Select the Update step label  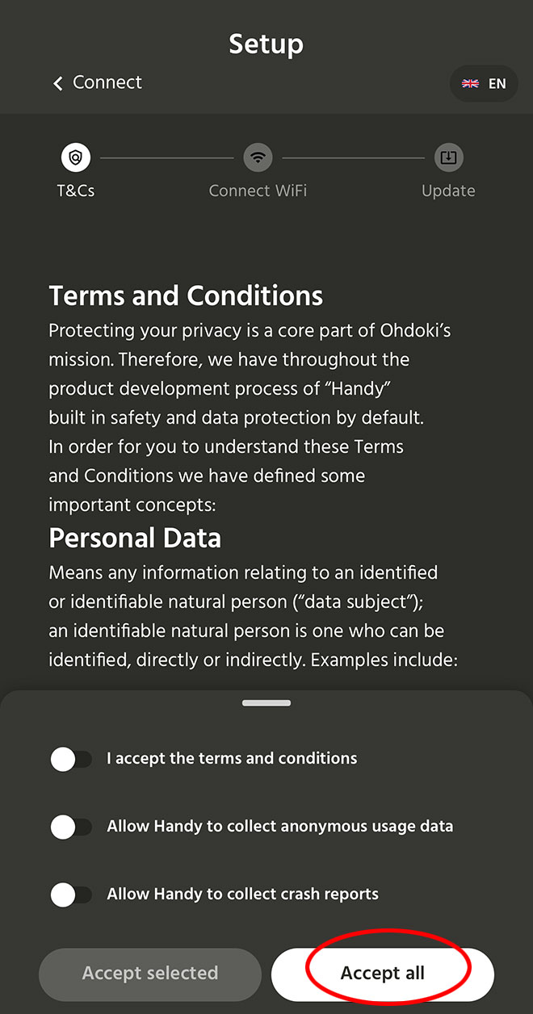point(448,191)
